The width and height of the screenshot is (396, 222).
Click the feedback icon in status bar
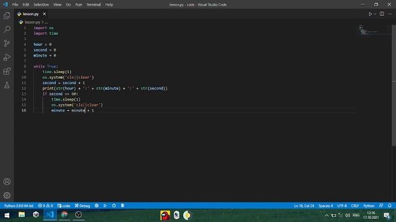tap(381, 205)
